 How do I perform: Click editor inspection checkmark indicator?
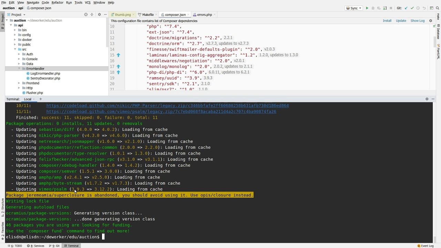(434, 26)
